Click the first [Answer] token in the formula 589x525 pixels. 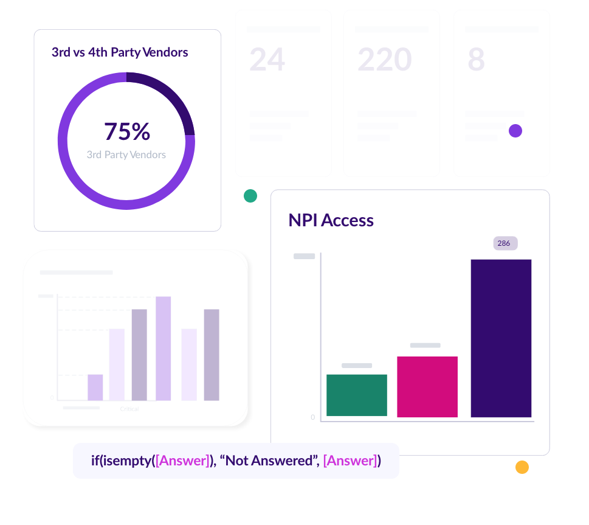point(182,461)
